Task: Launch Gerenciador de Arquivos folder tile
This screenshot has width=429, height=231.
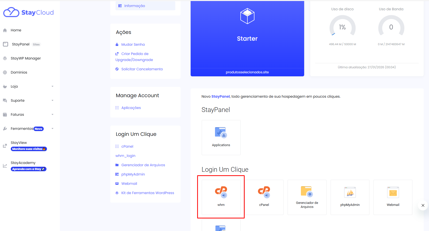Action: click(307, 197)
